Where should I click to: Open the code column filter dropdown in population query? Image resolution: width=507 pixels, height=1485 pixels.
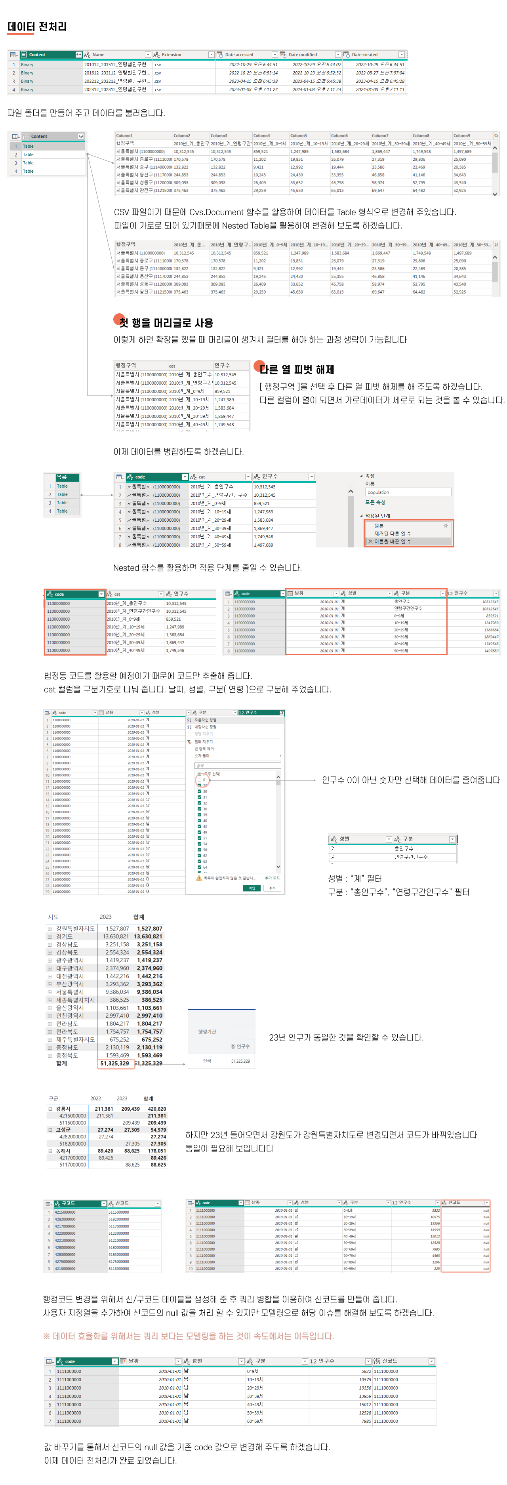point(184,477)
